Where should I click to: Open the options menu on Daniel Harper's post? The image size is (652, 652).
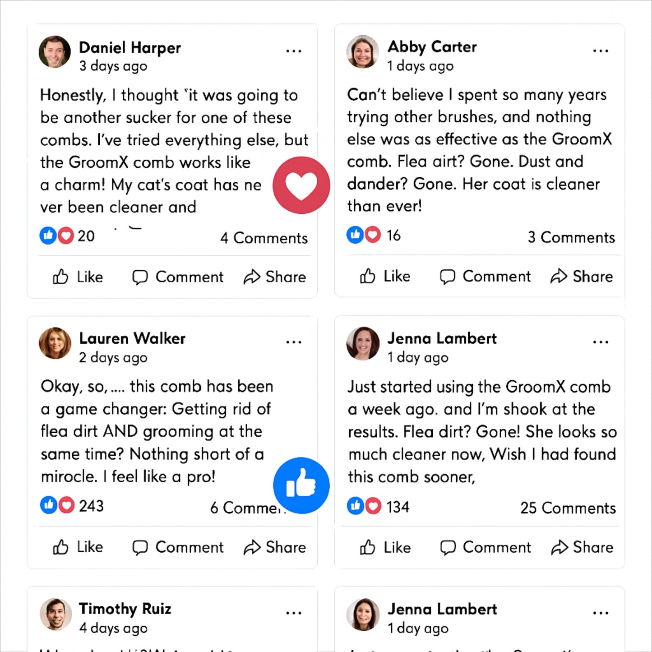pyautogui.click(x=294, y=51)
